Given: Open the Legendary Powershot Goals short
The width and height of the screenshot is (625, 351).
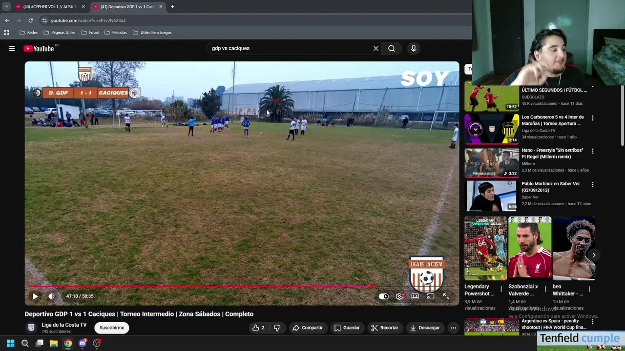Looking at the screenshot, I should coord(485,249).
